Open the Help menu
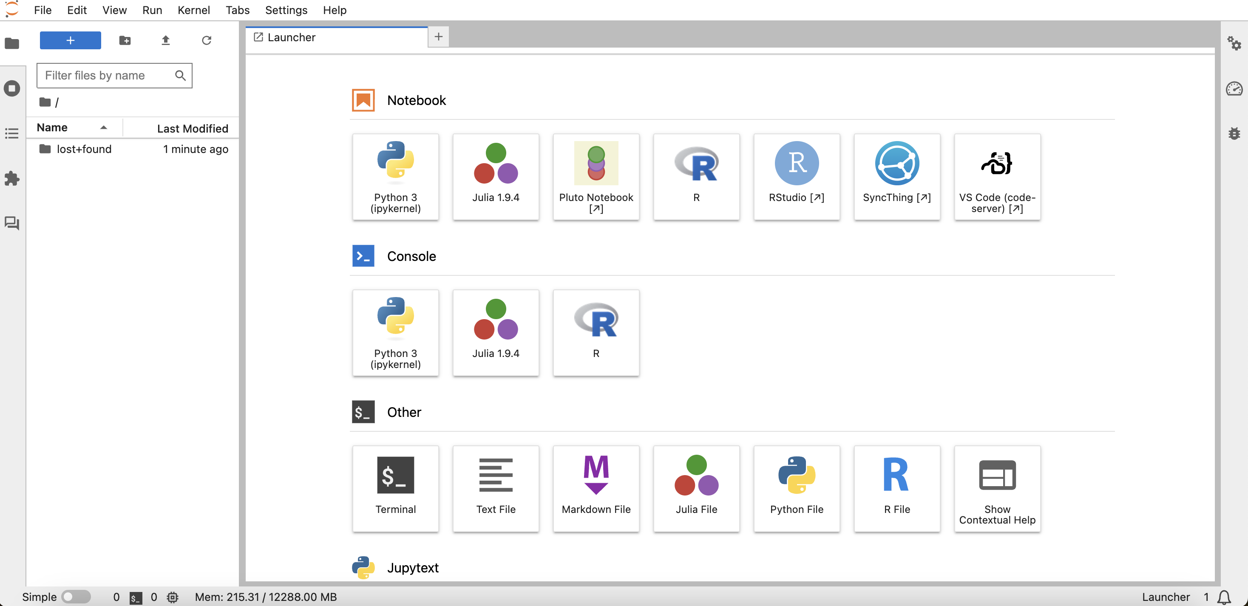Viewport: 1248px width, 606px height. click(334, 10)
